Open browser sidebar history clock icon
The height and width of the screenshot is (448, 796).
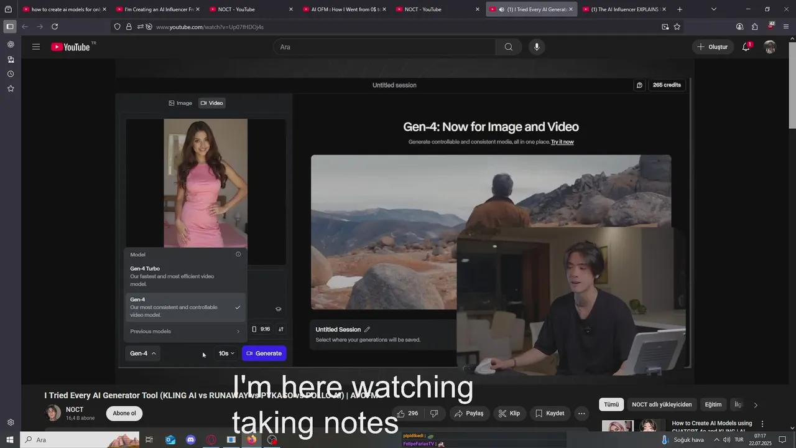[x=11, y=74]
